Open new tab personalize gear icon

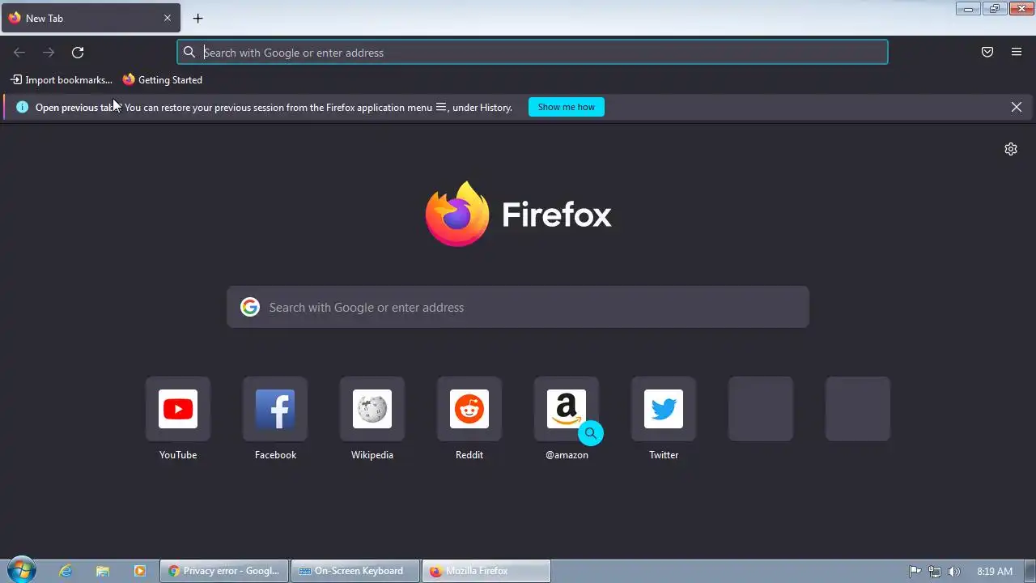[1011, 149]
